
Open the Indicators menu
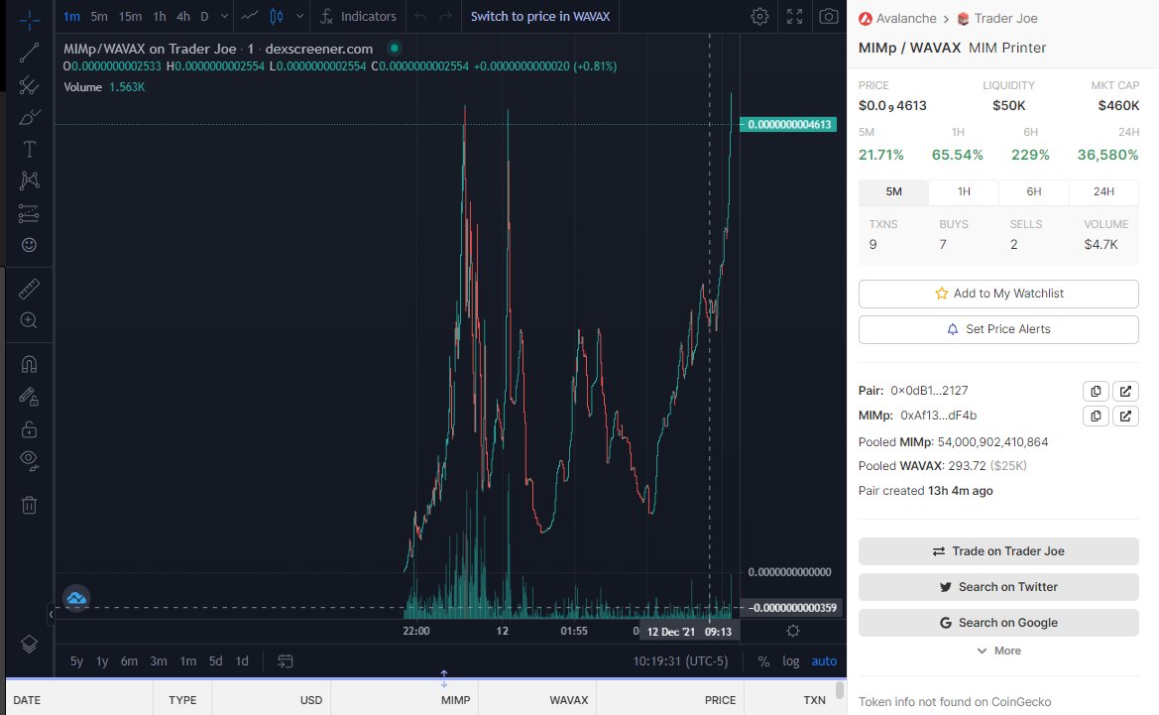tap(359, 16)
